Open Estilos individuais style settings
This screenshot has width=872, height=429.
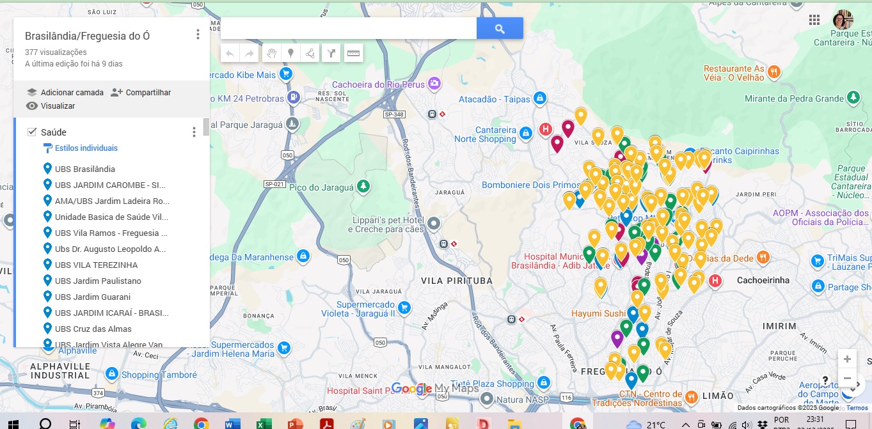coord(86,148)
